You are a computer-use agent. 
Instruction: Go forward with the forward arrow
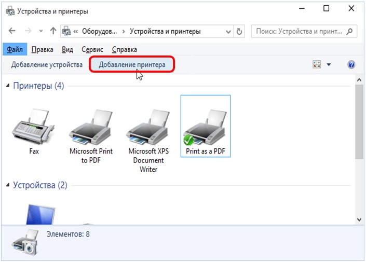point(28,31)
